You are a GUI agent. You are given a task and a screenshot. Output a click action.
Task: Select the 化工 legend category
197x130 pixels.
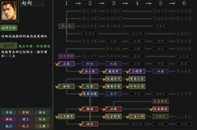[x=26, y=126]
